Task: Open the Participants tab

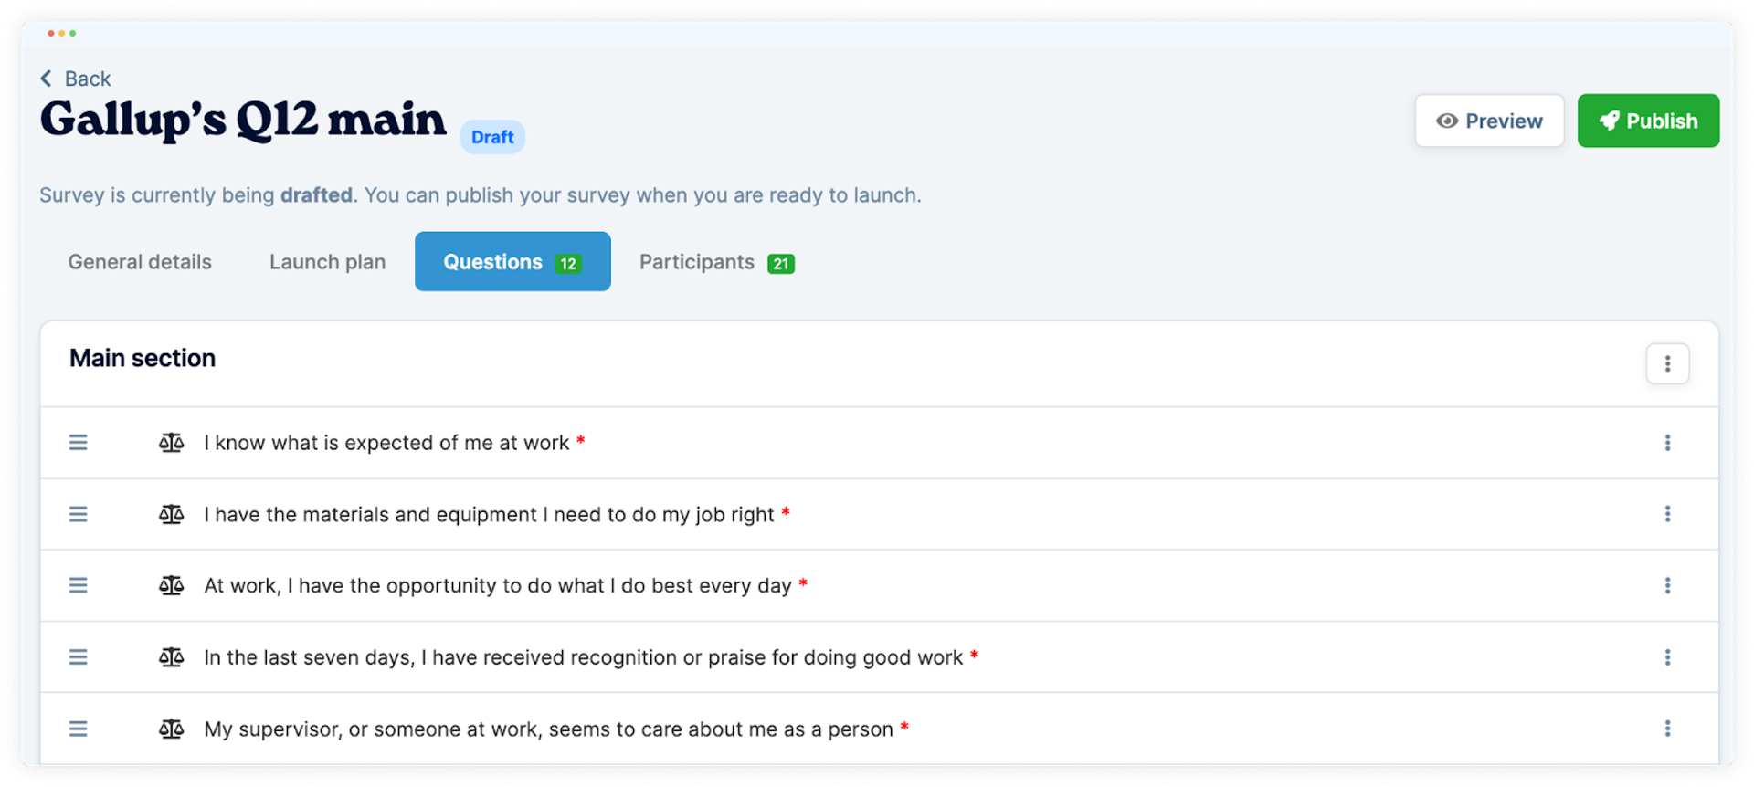Action: coord(716,262)
